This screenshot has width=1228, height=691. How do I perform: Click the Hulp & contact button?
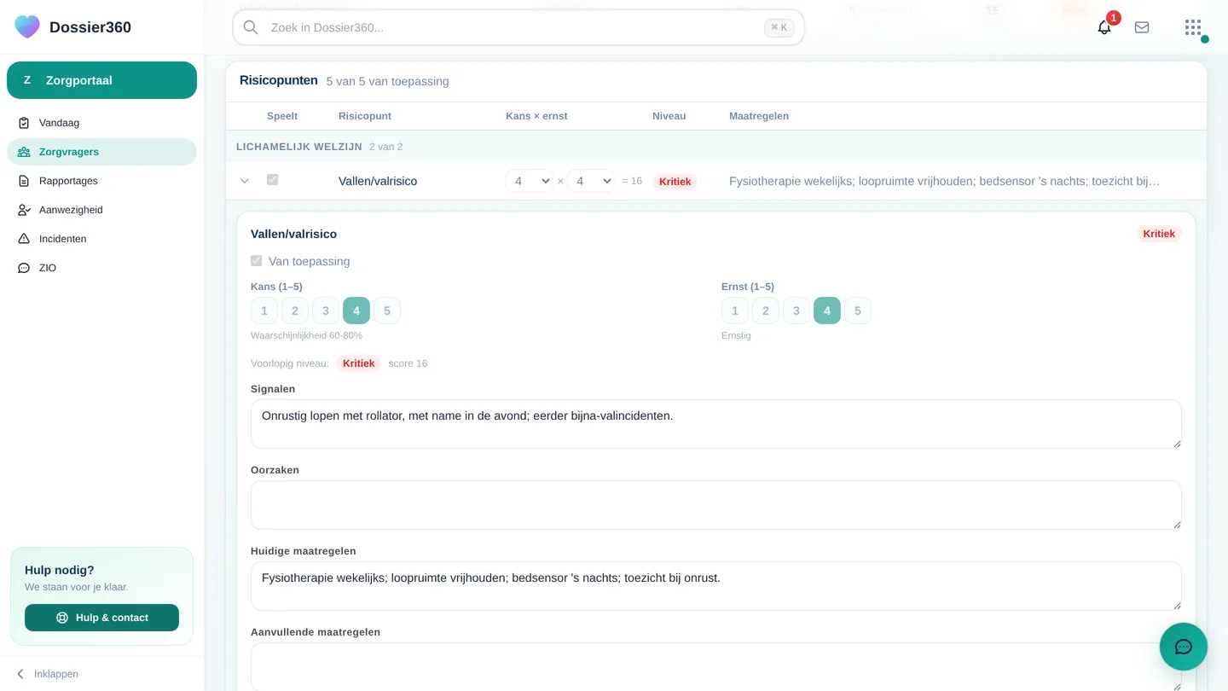coord(101,618)
